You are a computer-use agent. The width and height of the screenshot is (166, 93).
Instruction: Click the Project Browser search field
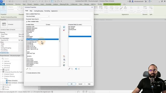tap(13, 59)
